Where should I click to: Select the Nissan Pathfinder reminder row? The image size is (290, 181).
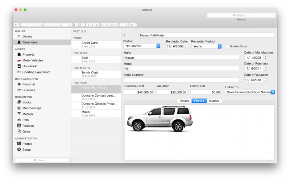click(x=96, y=89)
